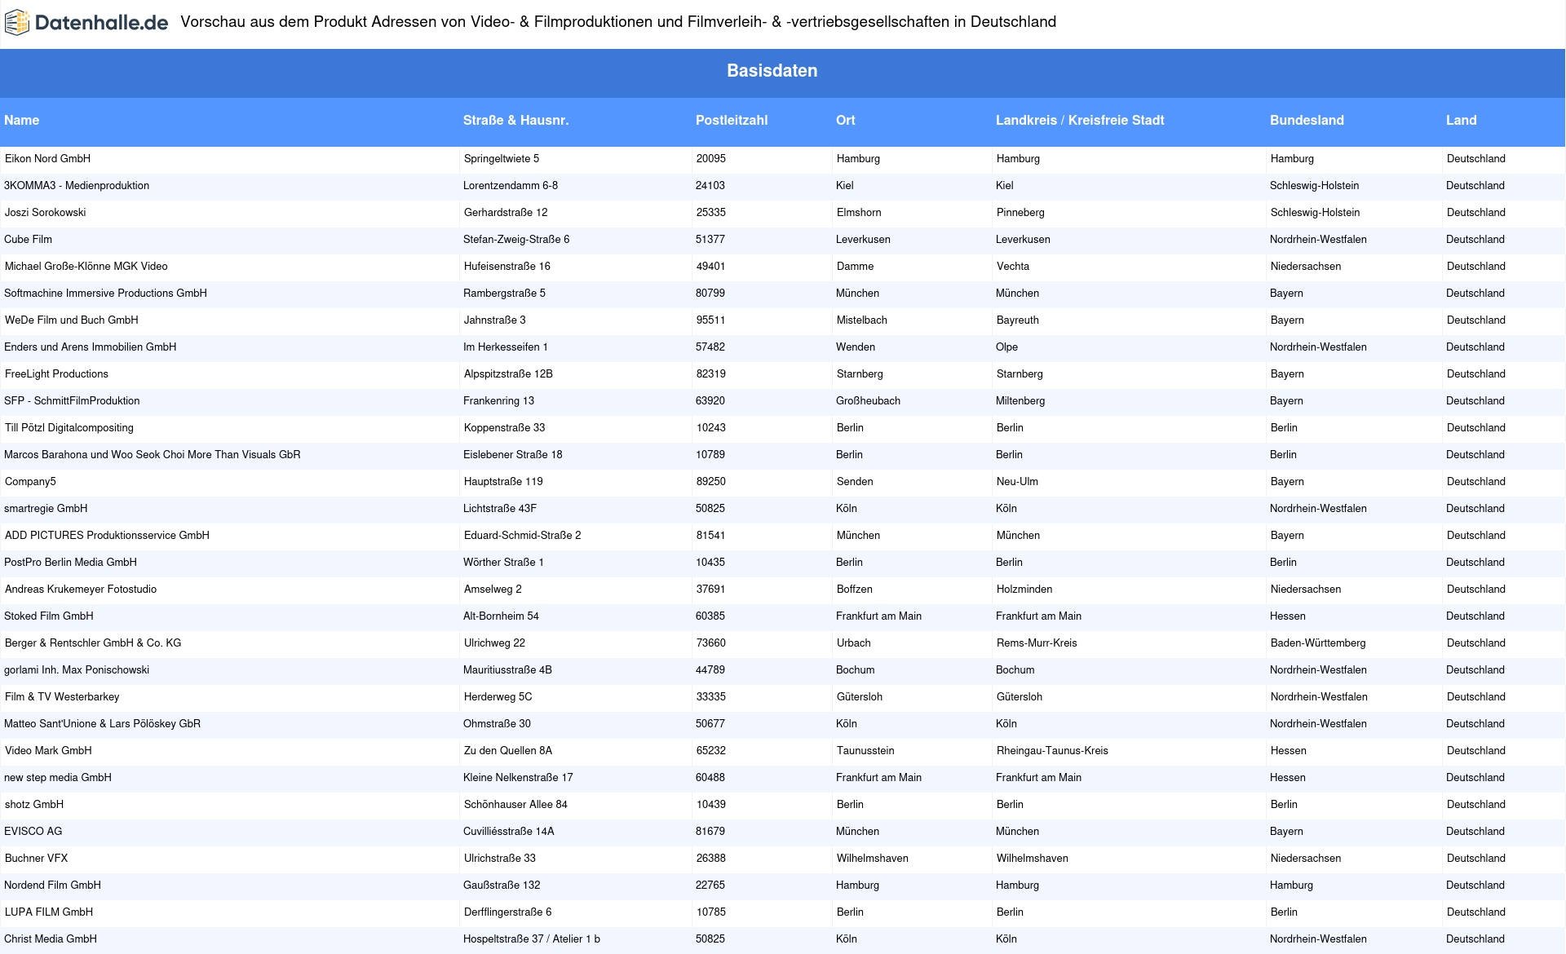Select the district cell Bayreuth
Screen dimensions: 1566x954
(1017, 320)
